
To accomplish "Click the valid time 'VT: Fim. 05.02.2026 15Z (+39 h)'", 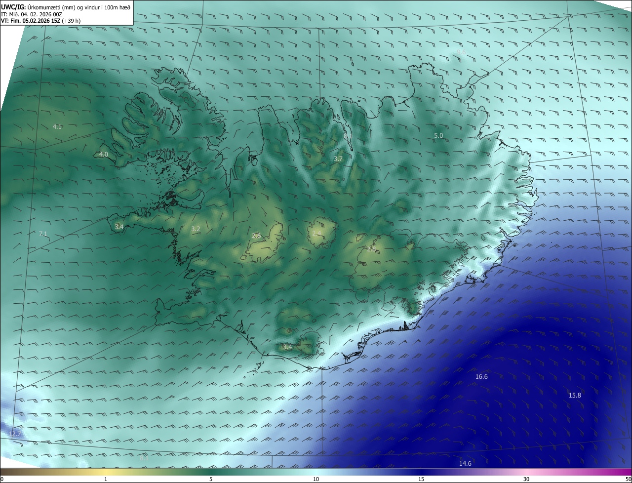I will tap(41, 21).
